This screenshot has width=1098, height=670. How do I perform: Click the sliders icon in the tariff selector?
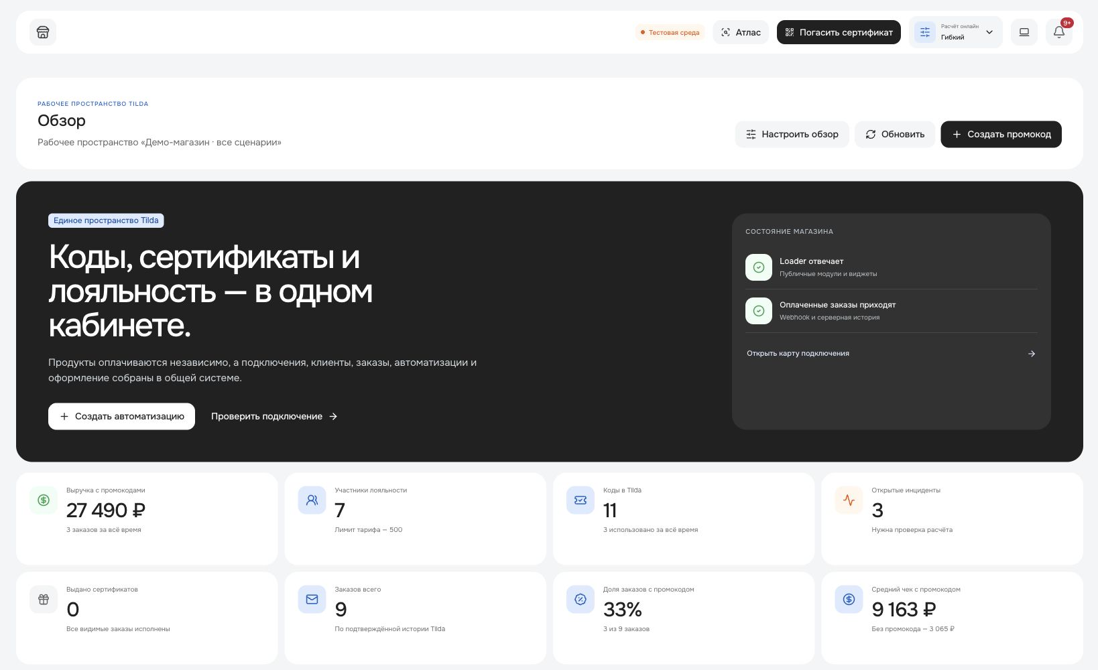click(x=925, y=32)
